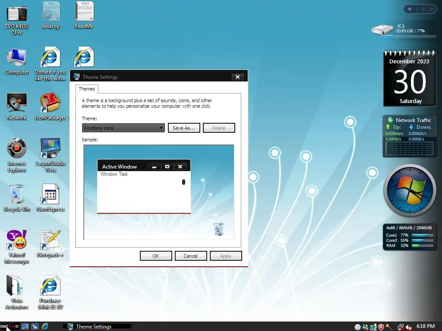
Task: Confirm with the OK button
Action: pos(155,256)
